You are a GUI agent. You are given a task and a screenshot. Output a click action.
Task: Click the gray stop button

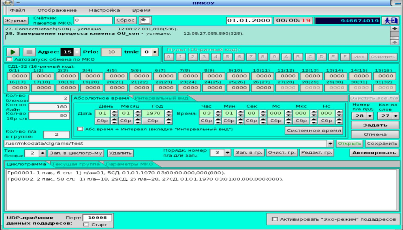coord(30,52)
